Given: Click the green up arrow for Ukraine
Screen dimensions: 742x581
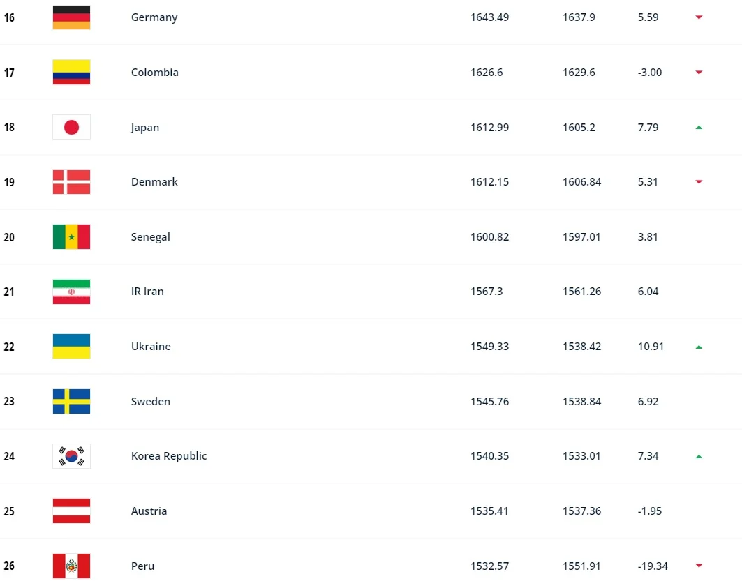Looking at the screenshot, I should coord(698,347).
